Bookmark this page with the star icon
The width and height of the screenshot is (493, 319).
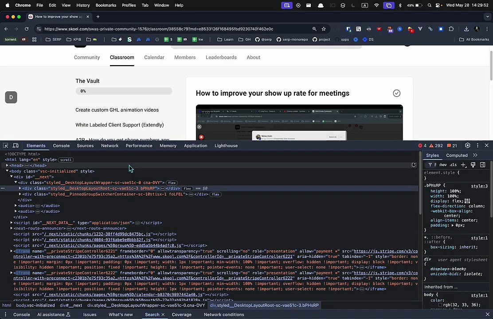coord(324,29)
